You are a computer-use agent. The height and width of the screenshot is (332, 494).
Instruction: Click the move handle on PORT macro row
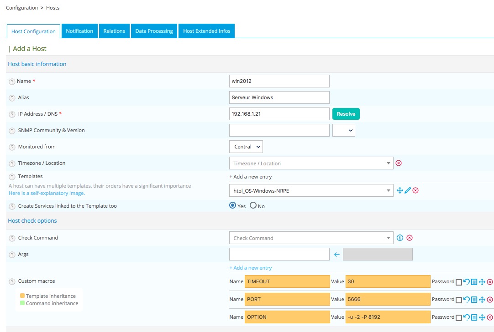(482, 300)
